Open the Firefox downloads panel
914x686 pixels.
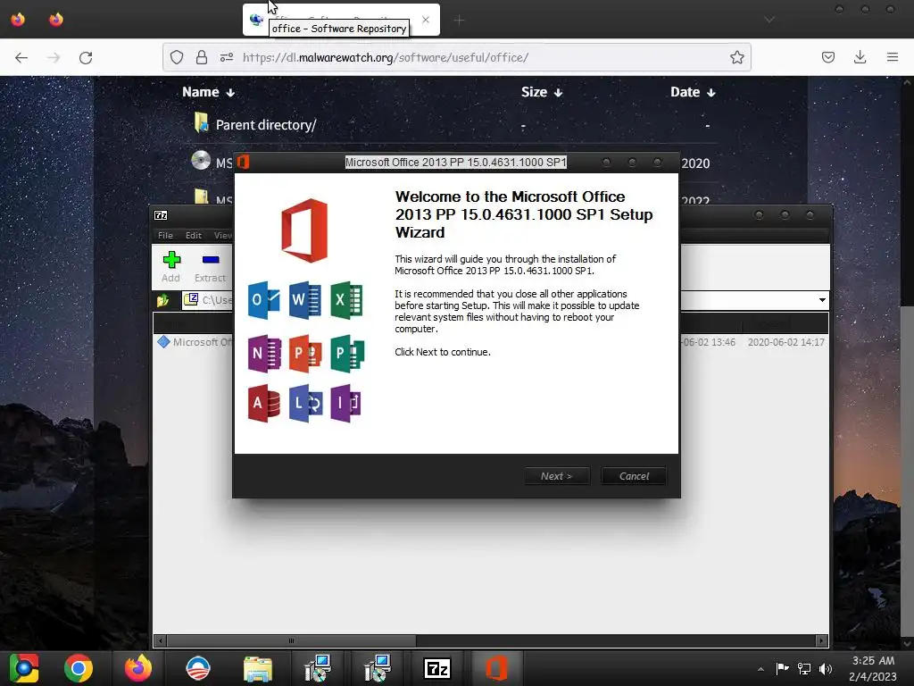[x=860, y=57]
